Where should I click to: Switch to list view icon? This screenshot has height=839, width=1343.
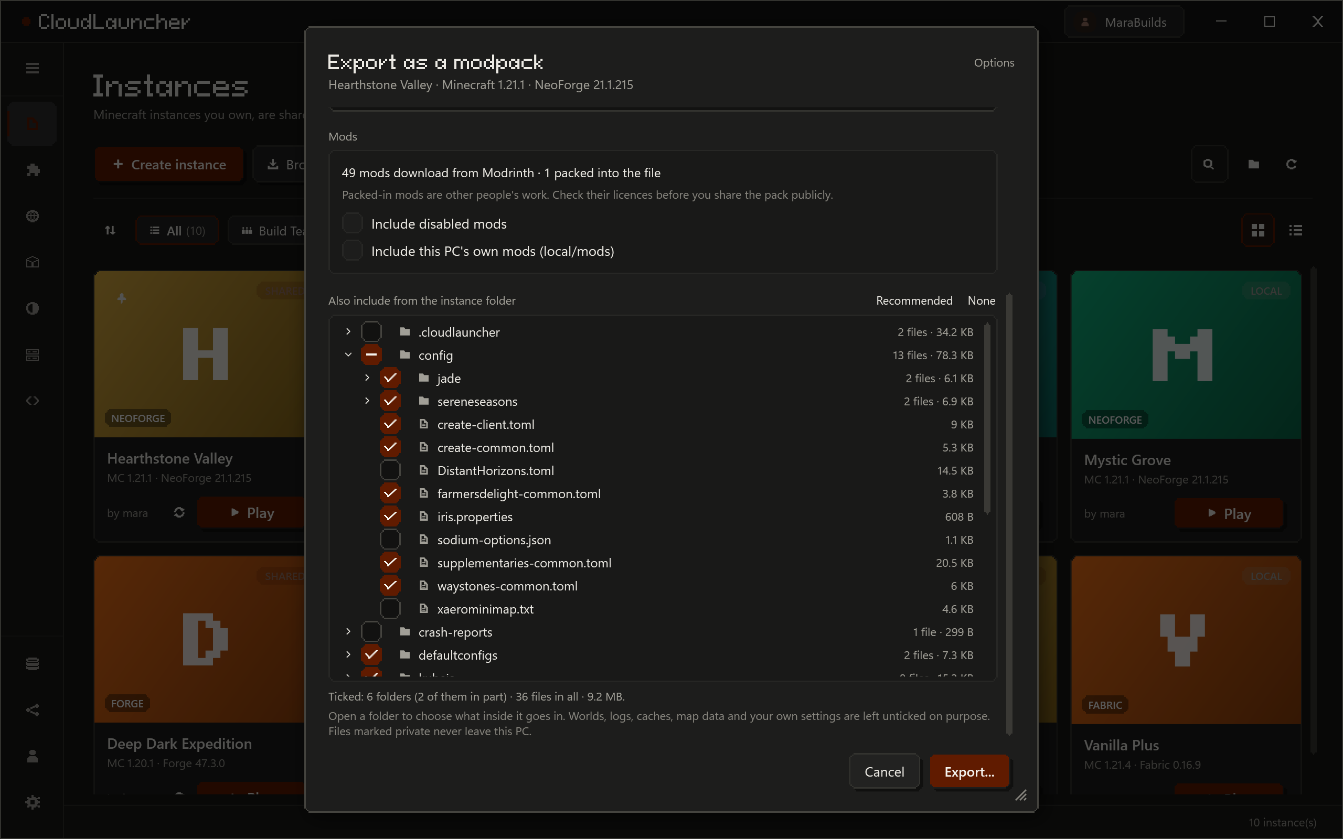(x=1296, y=230)
